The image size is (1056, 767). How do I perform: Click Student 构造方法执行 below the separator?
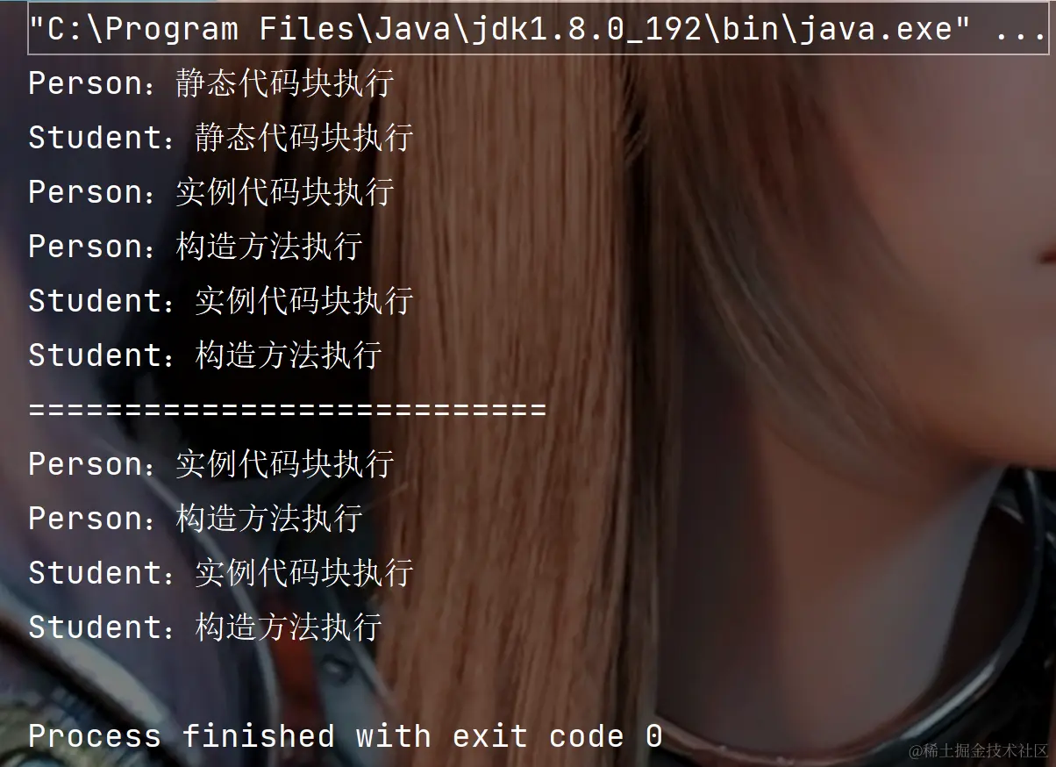(x=205, y=627)
